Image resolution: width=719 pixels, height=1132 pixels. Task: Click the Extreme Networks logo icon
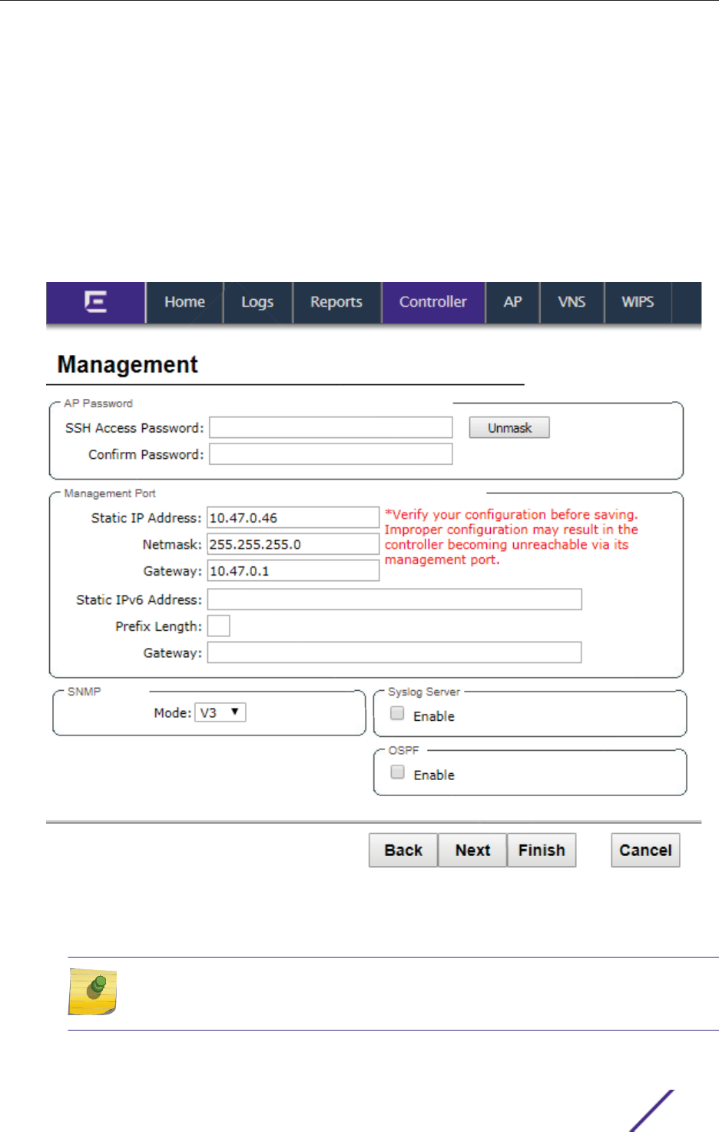[95, 302]
